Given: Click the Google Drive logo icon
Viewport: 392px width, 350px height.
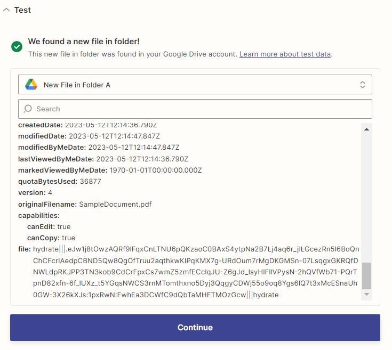Looking at the screenshot, I should click(x=31, y=85).
